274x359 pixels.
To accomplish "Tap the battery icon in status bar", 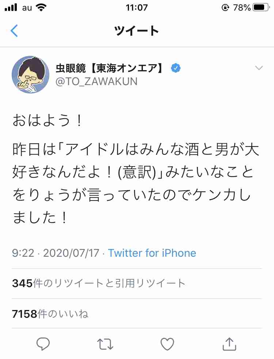I will [x=261, y=8].
